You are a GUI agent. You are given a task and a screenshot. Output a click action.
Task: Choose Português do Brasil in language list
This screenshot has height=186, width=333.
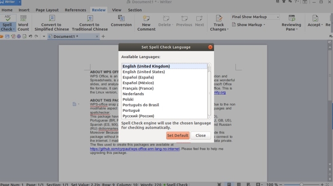pyautogui.click(x=141, y=105)
